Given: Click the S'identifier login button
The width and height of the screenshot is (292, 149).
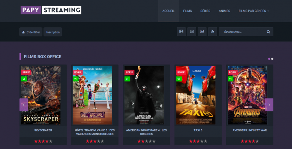Looking at the screenshot, I should pyautogui.click(x=31, y=32).
